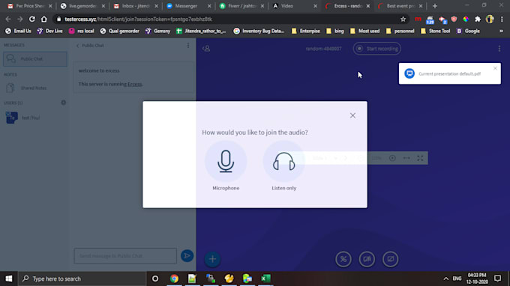Follow the Ercess link in chat
The height and width of the screenshot is (286, 510).
click(x=135, y=84)
